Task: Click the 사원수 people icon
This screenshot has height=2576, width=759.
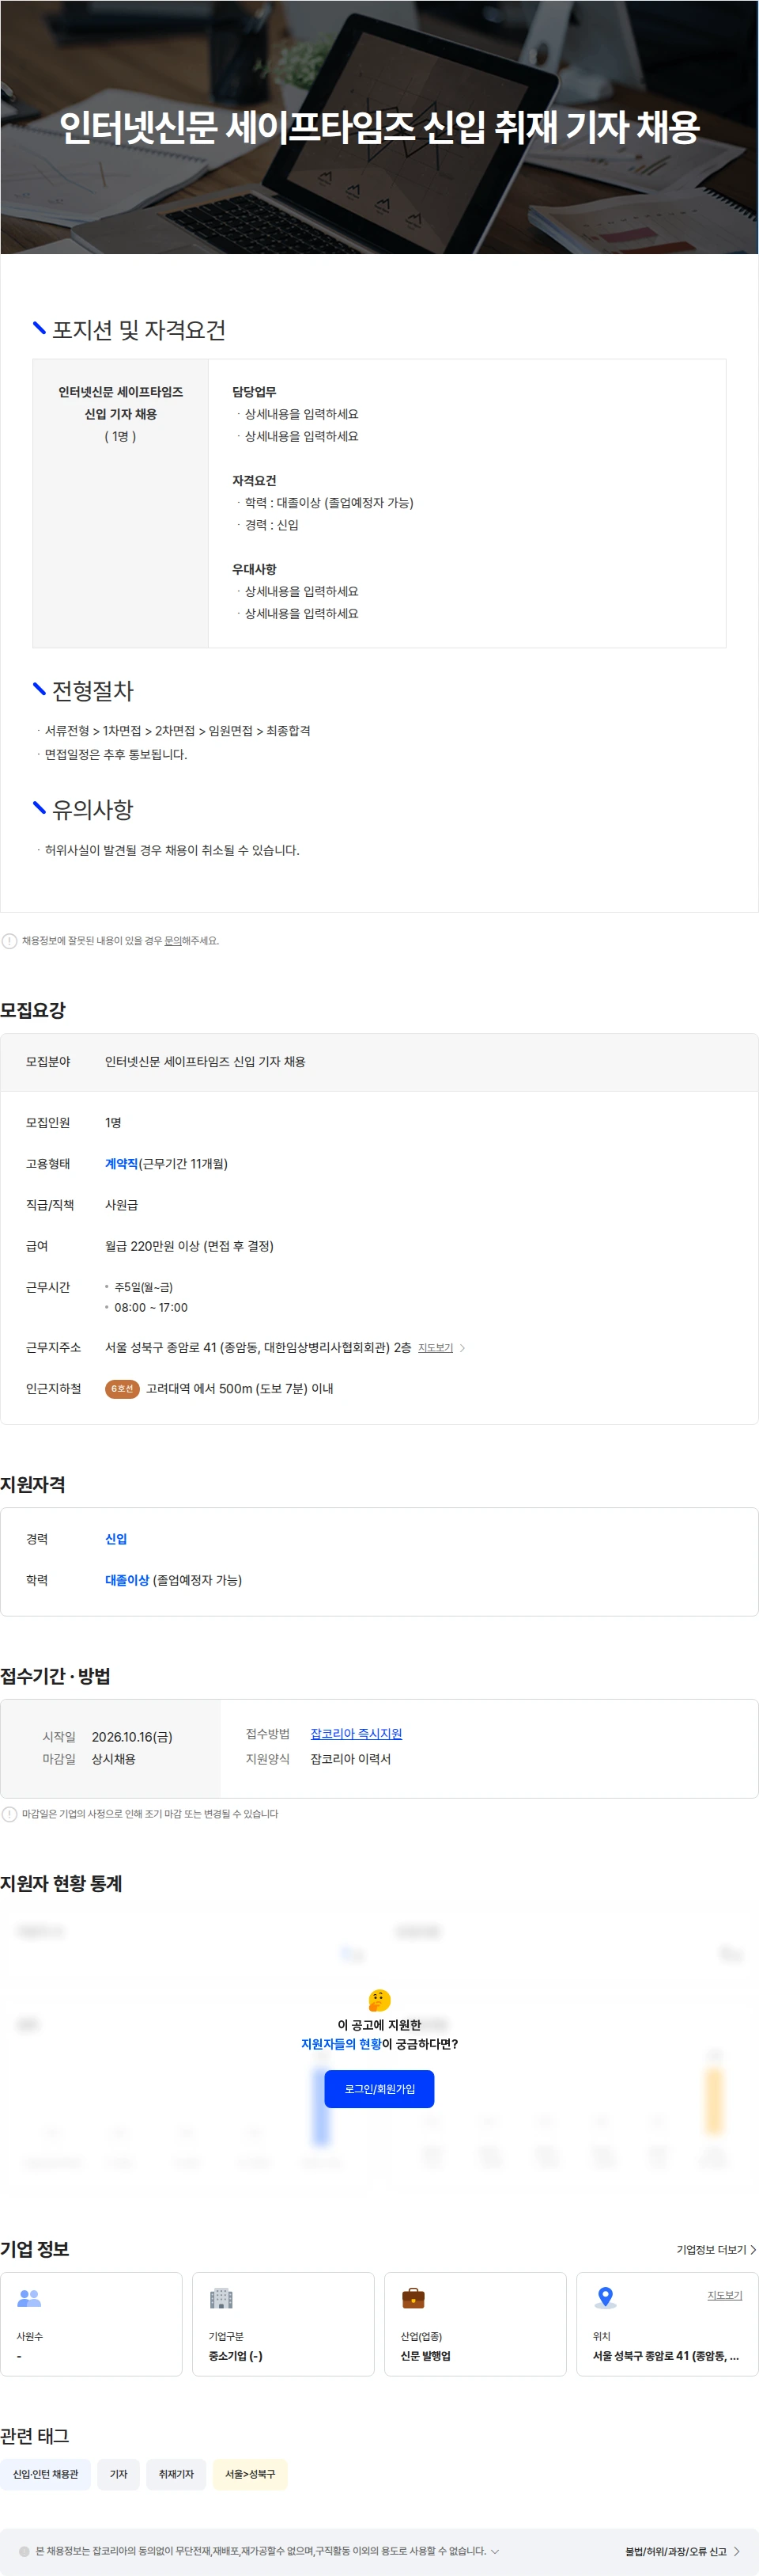Action: click(29, 2298)
